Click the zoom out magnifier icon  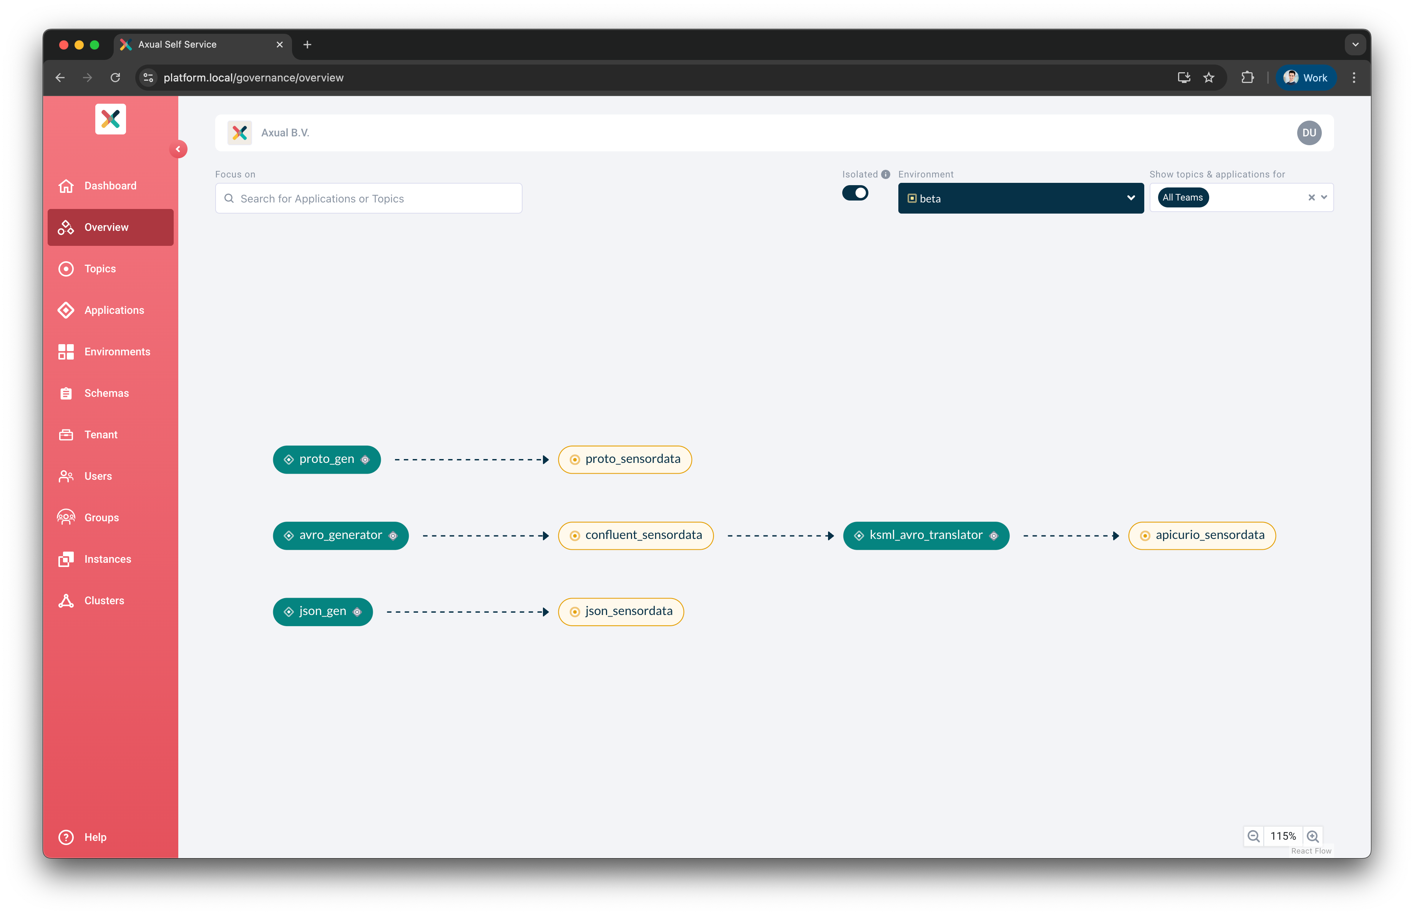(x=1253, y=836)
